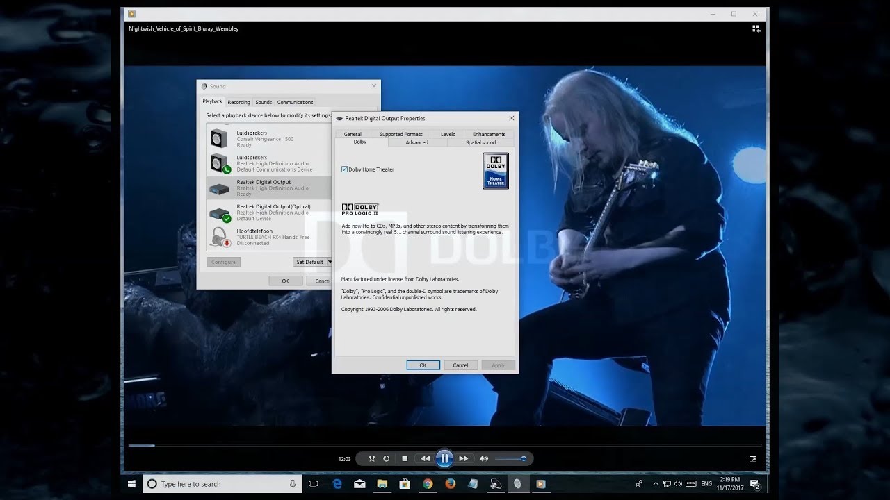Click the Configure button in Sound window
Viewport: 890px width, 500px height.
point(223,262)
